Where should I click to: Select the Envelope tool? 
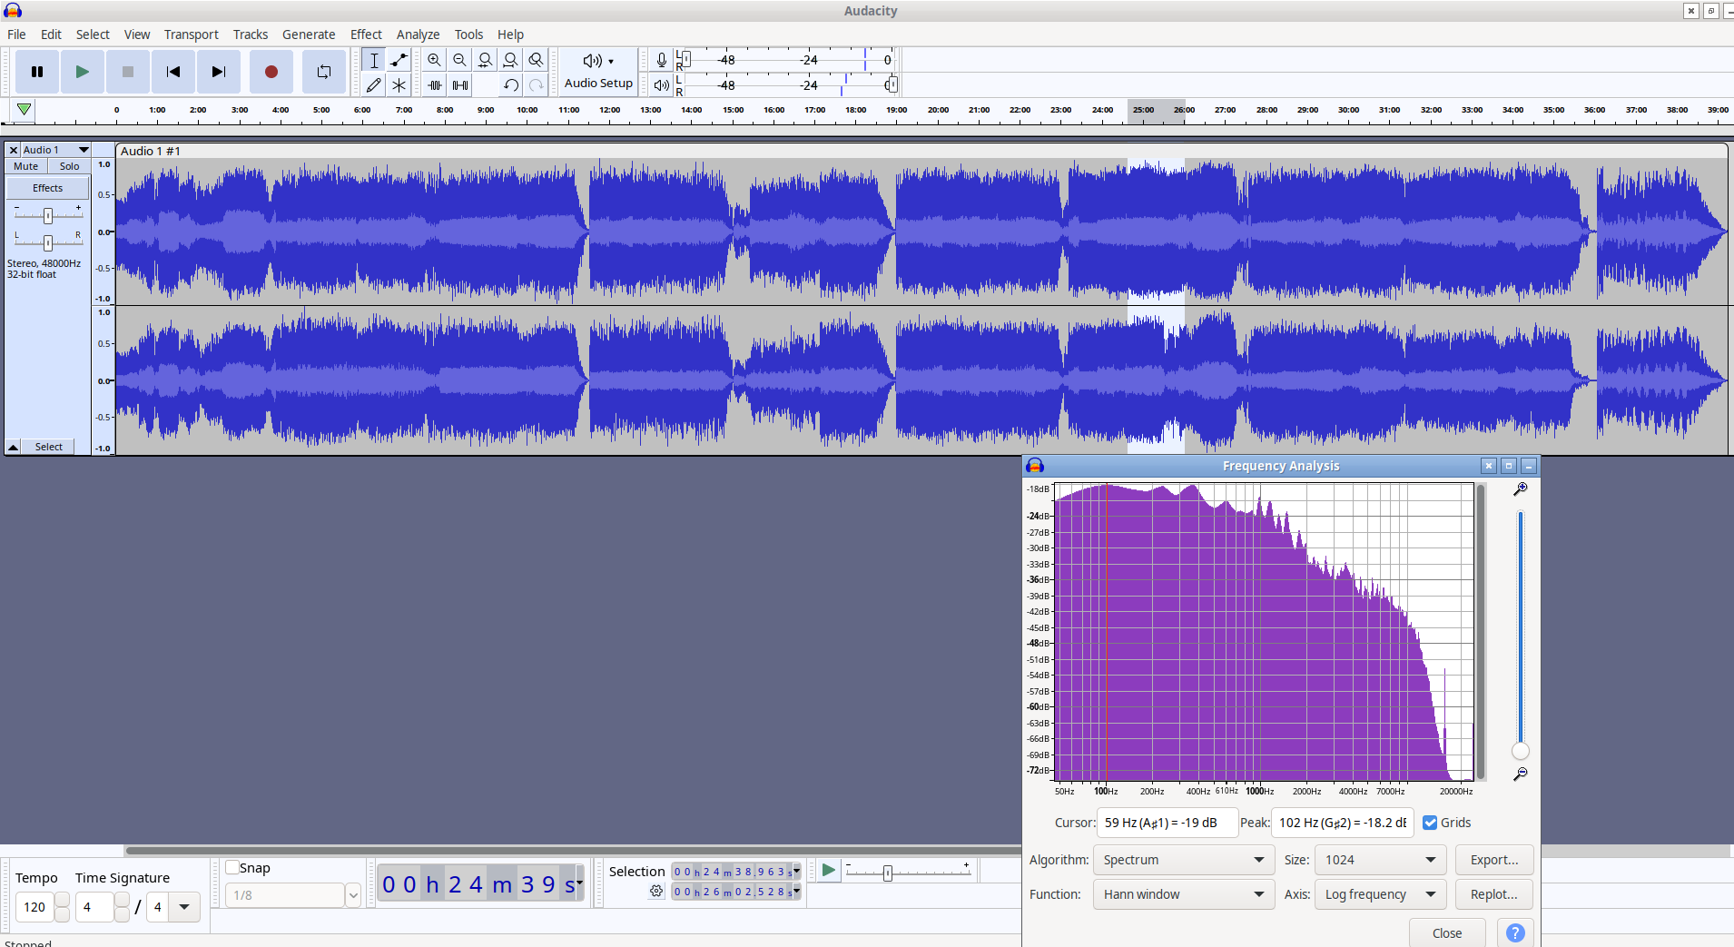click(399, 60)
